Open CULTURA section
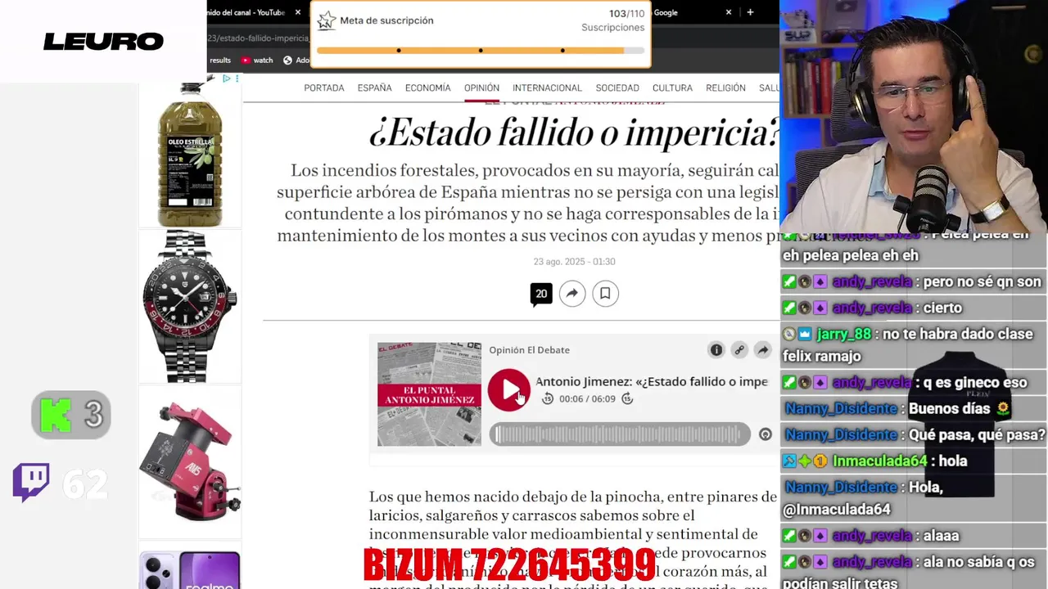Viewport: 1048px width, 589px height. 672,88
